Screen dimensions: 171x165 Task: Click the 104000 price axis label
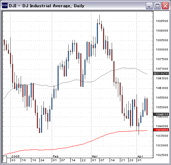pyautogui.click(x=162, y=126)
